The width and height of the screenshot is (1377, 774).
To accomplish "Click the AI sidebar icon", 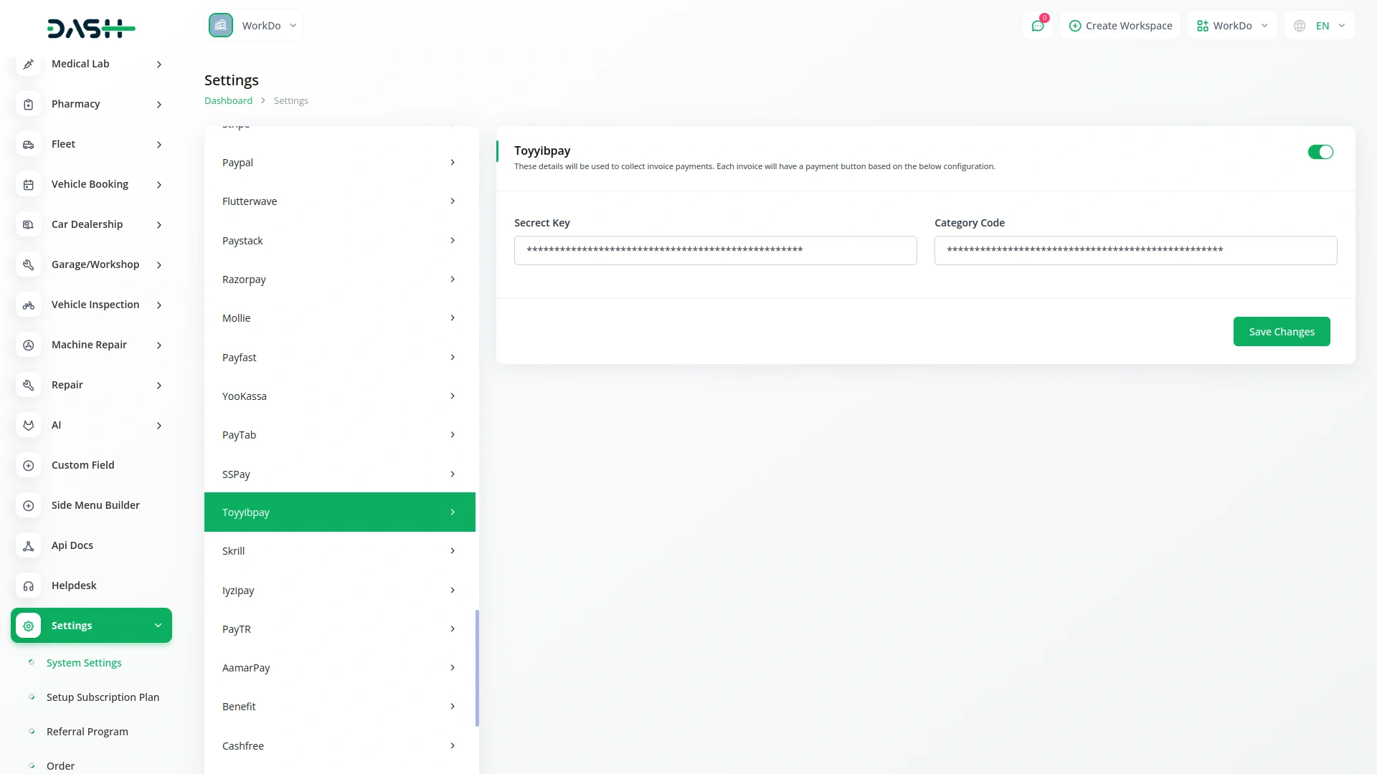I will click(x=28, y=426).
